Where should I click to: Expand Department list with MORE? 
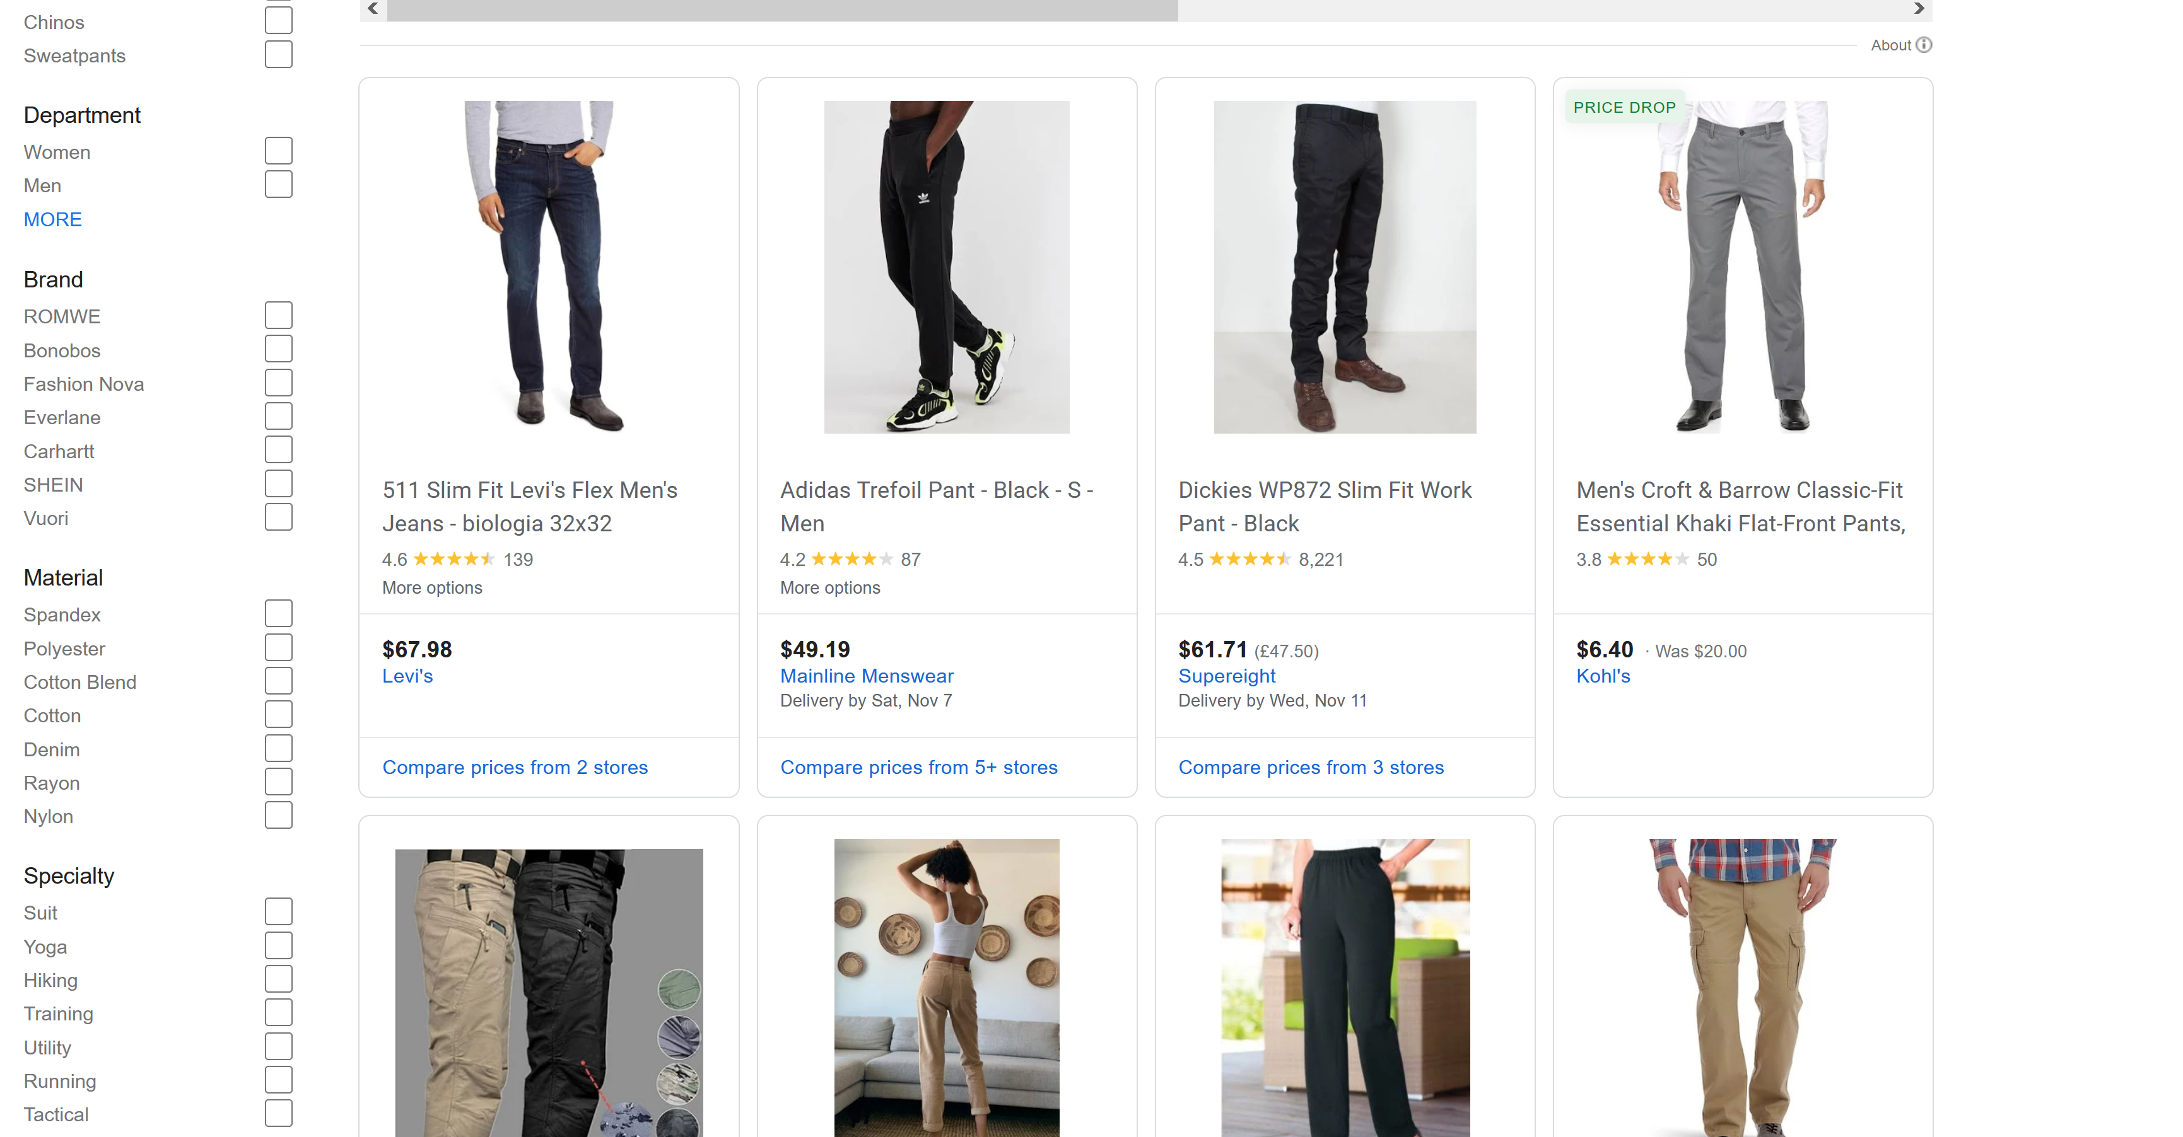pyautogui.click(x=52, y=219)
